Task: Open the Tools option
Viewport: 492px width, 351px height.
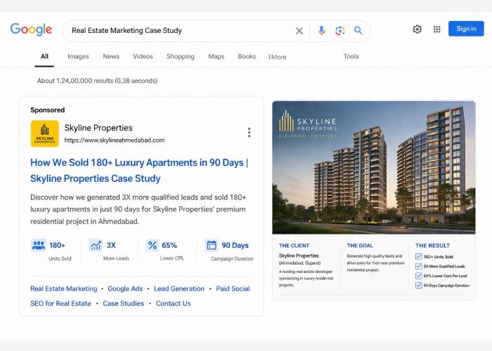Action: [351, 56]
